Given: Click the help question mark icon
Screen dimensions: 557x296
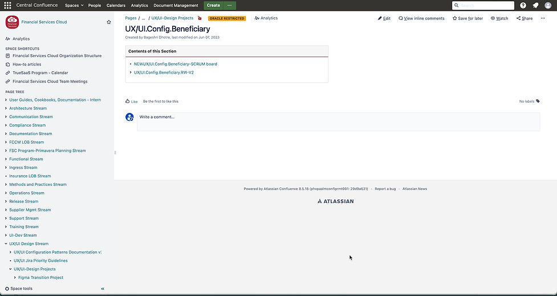Looking at the screenshot, I should pos(523,5).
